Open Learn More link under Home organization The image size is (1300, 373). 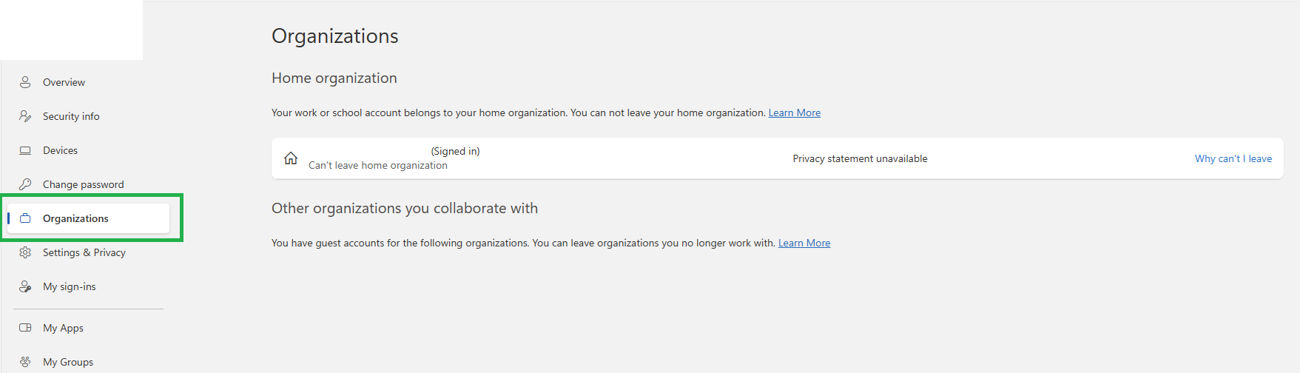795,112
